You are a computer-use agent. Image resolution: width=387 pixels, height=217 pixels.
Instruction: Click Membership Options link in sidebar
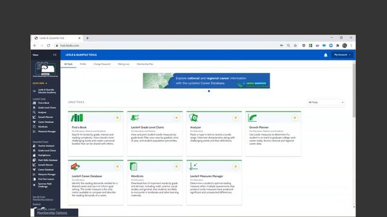[43, 200]
